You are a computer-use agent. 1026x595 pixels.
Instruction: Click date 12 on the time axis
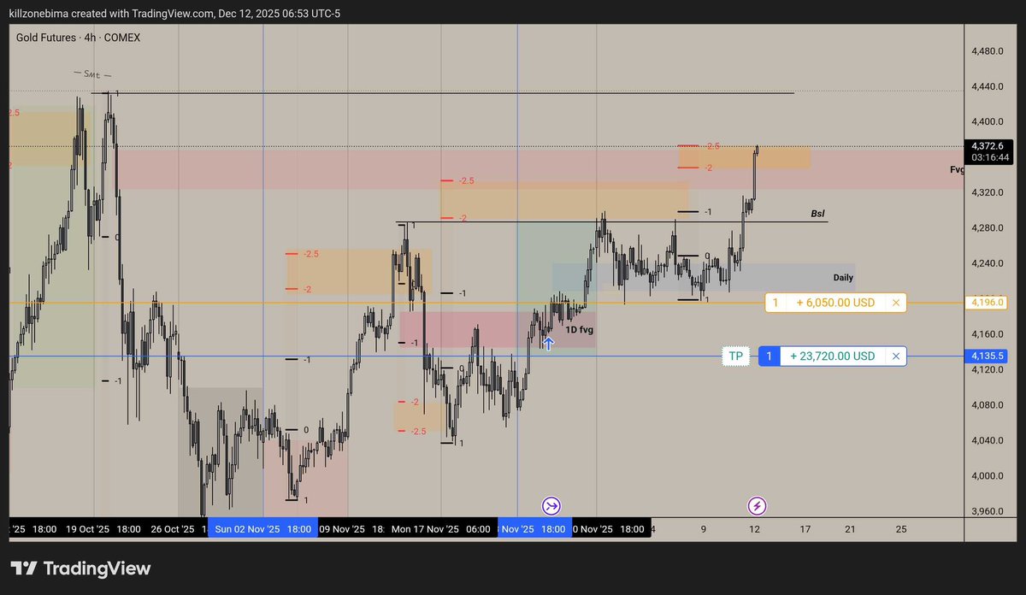click(x=755, y=529)
